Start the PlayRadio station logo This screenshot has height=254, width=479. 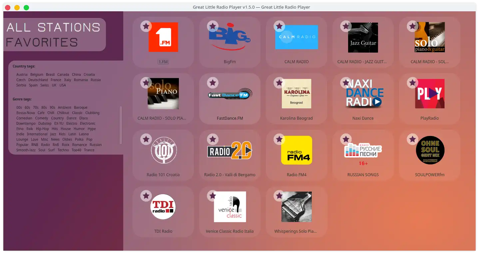click(x=430, y=94)
